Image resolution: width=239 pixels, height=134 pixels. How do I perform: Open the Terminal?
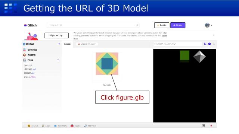[x=60, y=126]
